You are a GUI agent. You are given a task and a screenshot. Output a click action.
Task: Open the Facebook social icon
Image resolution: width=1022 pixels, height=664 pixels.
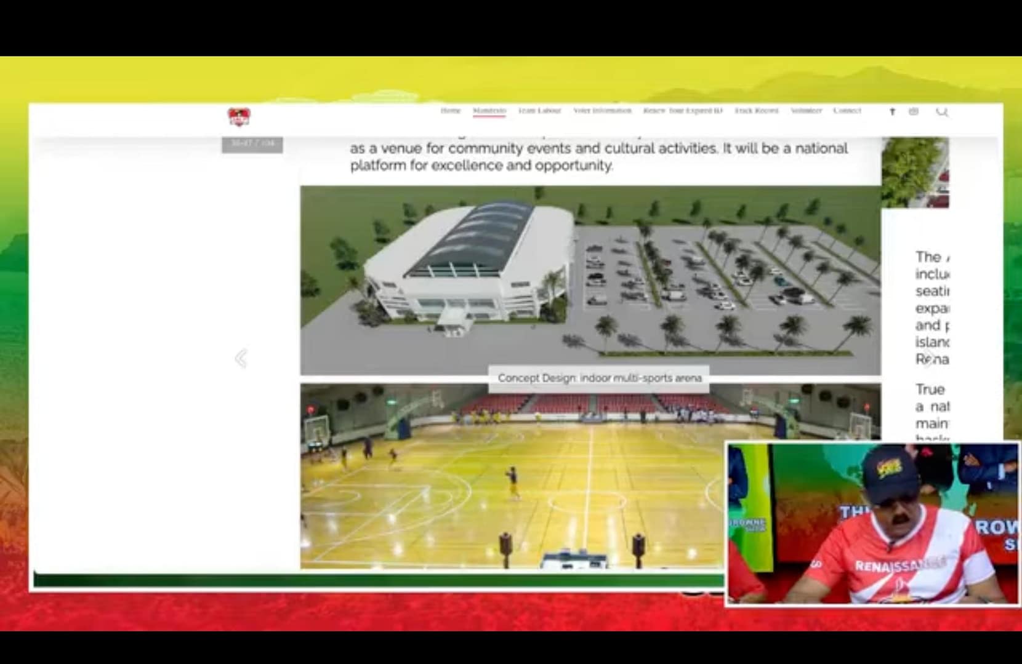coord(892,111)
